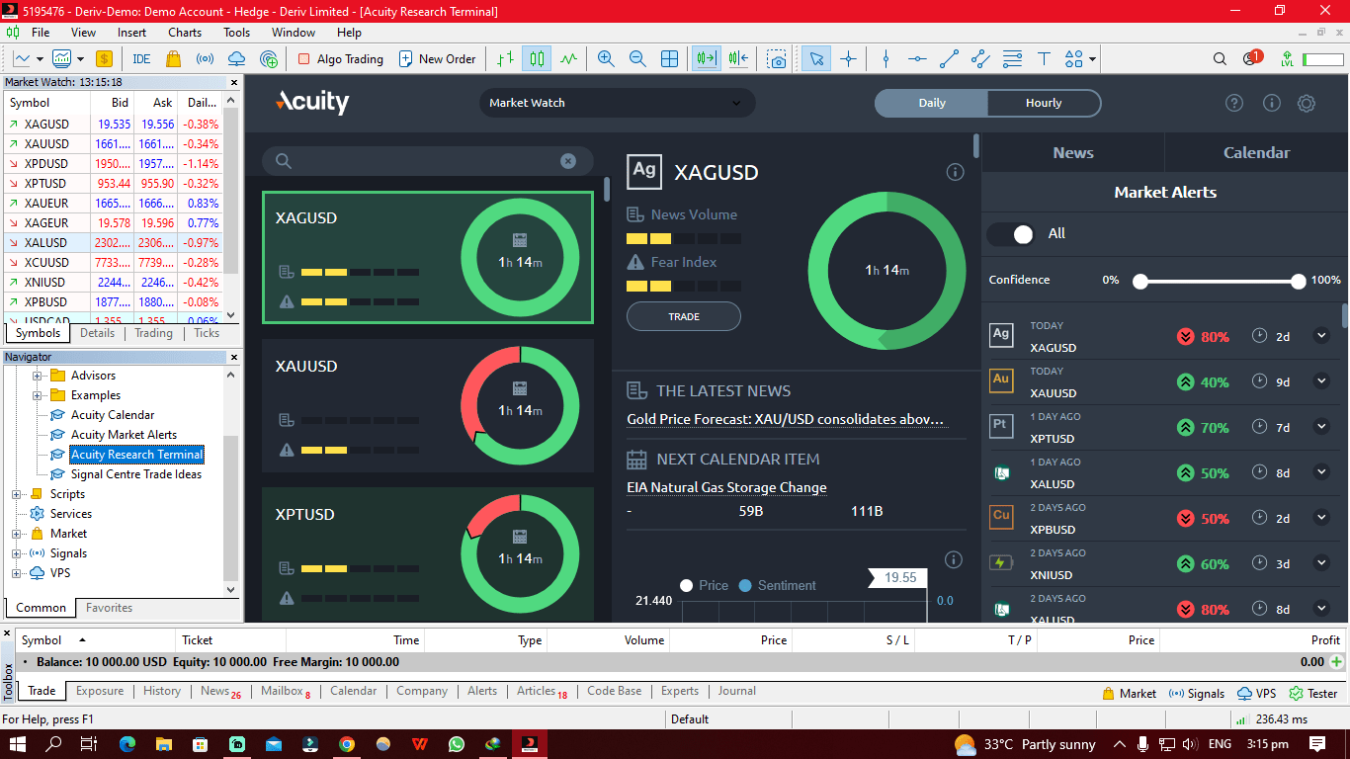Viewport: 1350px width, 759px height.
Task: Select the Fibonacci retracement tool
Action: coord(1012,59)
